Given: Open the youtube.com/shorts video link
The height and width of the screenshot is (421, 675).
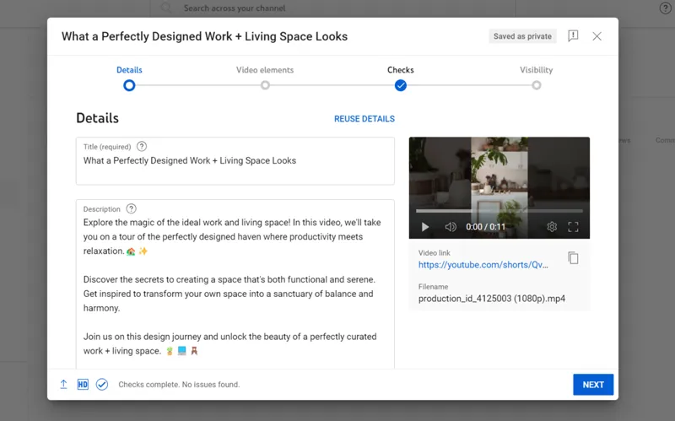Looking at the screenshot, I should tap(483, 264).
